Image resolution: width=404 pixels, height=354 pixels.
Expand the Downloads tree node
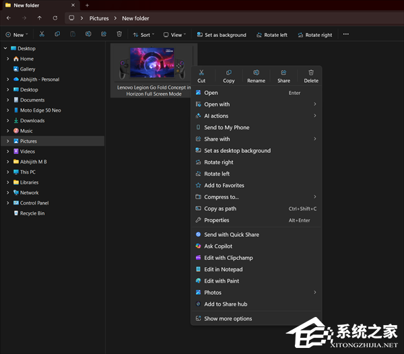pos(7,120)
